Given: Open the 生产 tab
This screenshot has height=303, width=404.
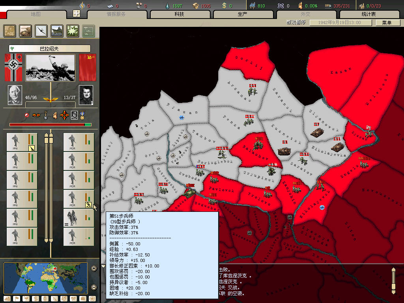Looking at the screenshot, I should [x=243, y=14].
